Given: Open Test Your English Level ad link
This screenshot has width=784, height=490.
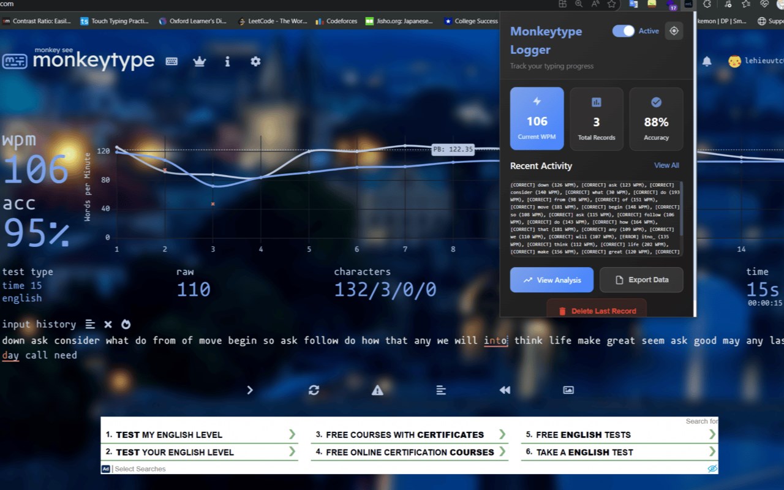Looking at the screenshot, I should [200, 452].
